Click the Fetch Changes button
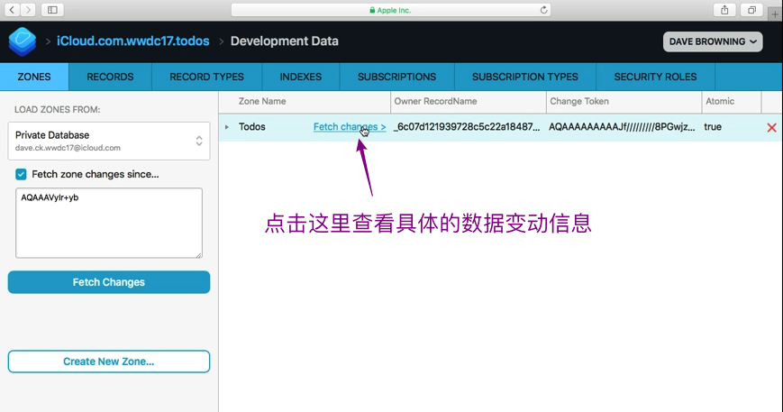The image size is (783, 412). (x=109, y=282)
